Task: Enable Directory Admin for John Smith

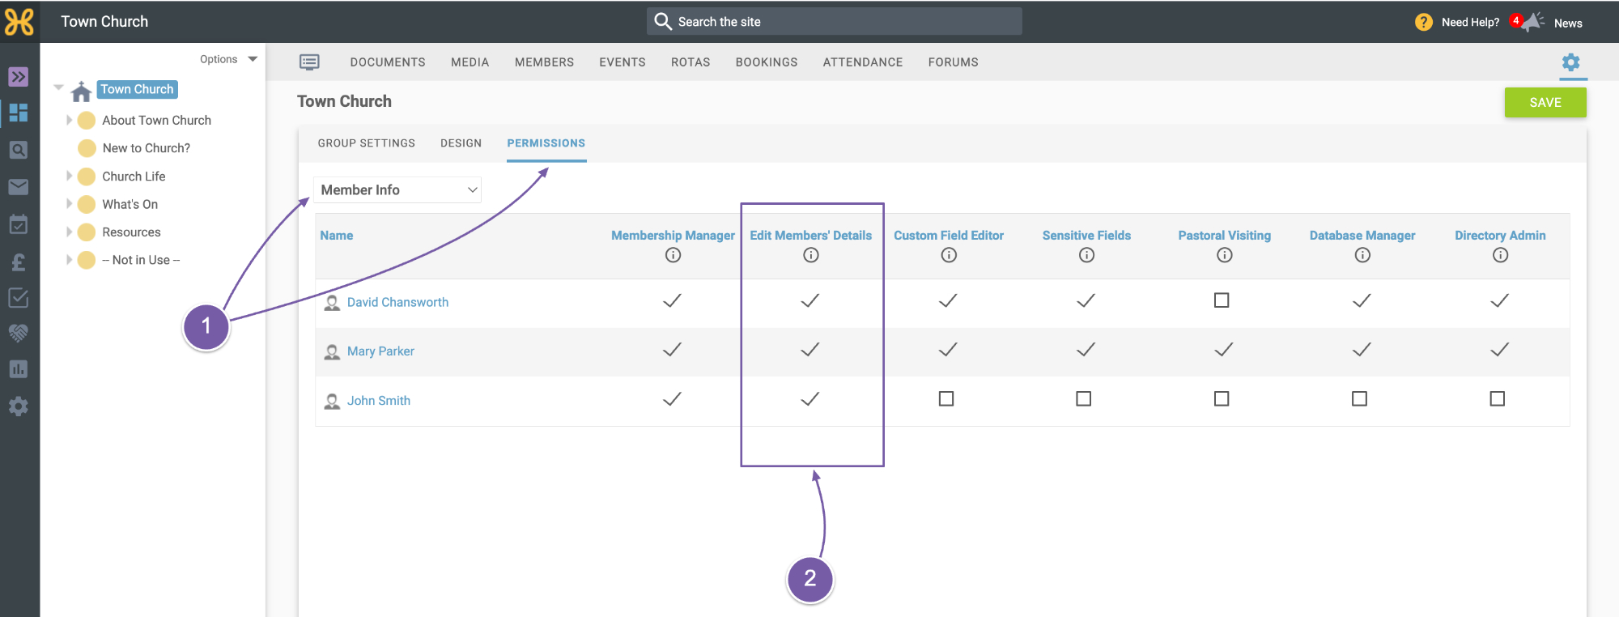Action: pyautogui.click(x=1498, y=398)
